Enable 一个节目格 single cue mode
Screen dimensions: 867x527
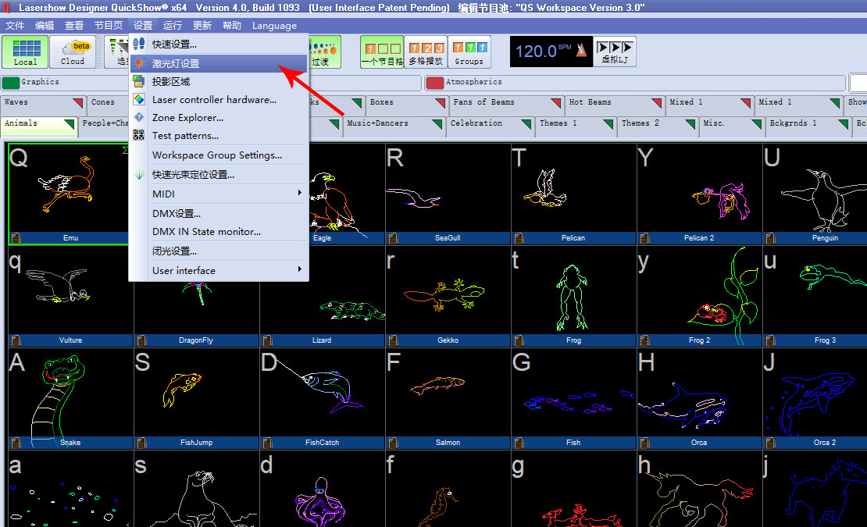coord(382,52)
